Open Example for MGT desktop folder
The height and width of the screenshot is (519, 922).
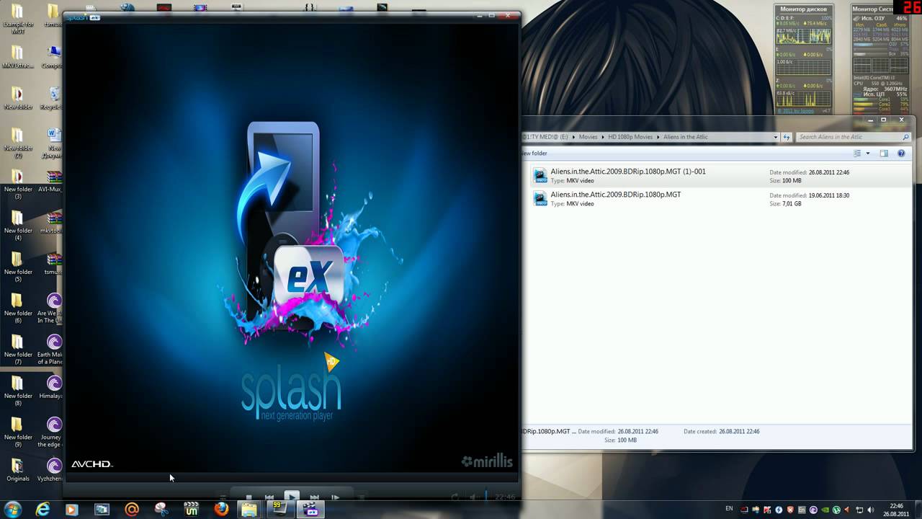tap(18, 19)
